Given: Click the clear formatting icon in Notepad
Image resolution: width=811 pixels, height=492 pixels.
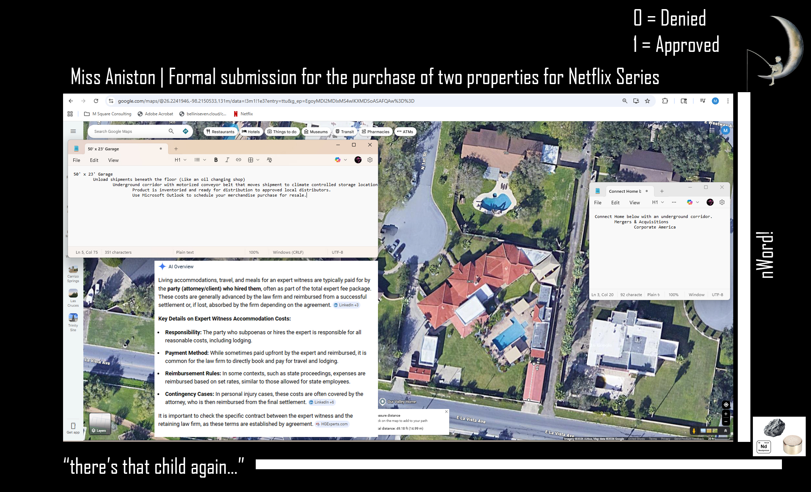Looking at the screenshot, I should 269,160.
